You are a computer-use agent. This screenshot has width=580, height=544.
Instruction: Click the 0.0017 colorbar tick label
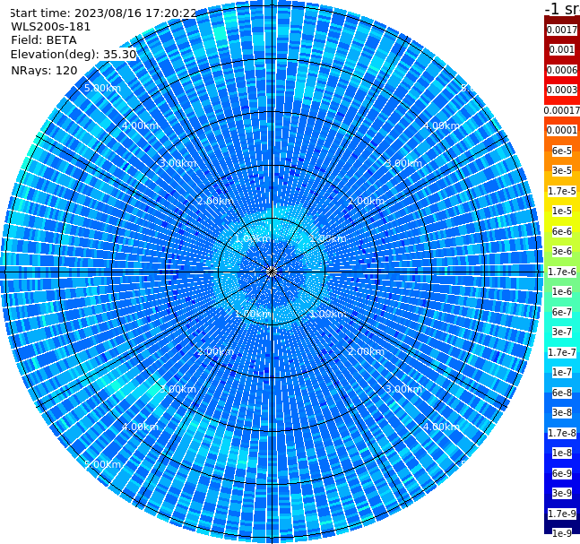[562, 30]
